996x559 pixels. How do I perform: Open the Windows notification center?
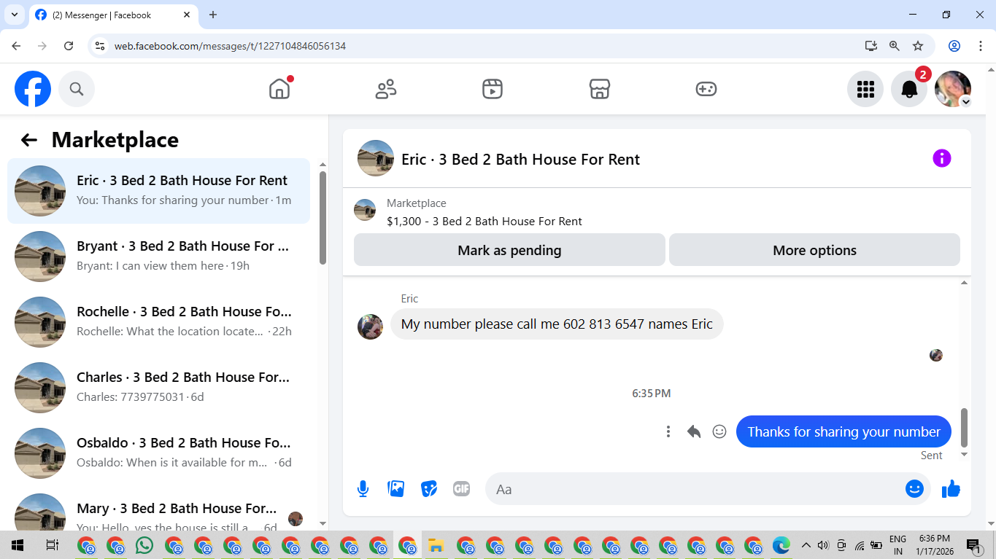click(973, 545)
